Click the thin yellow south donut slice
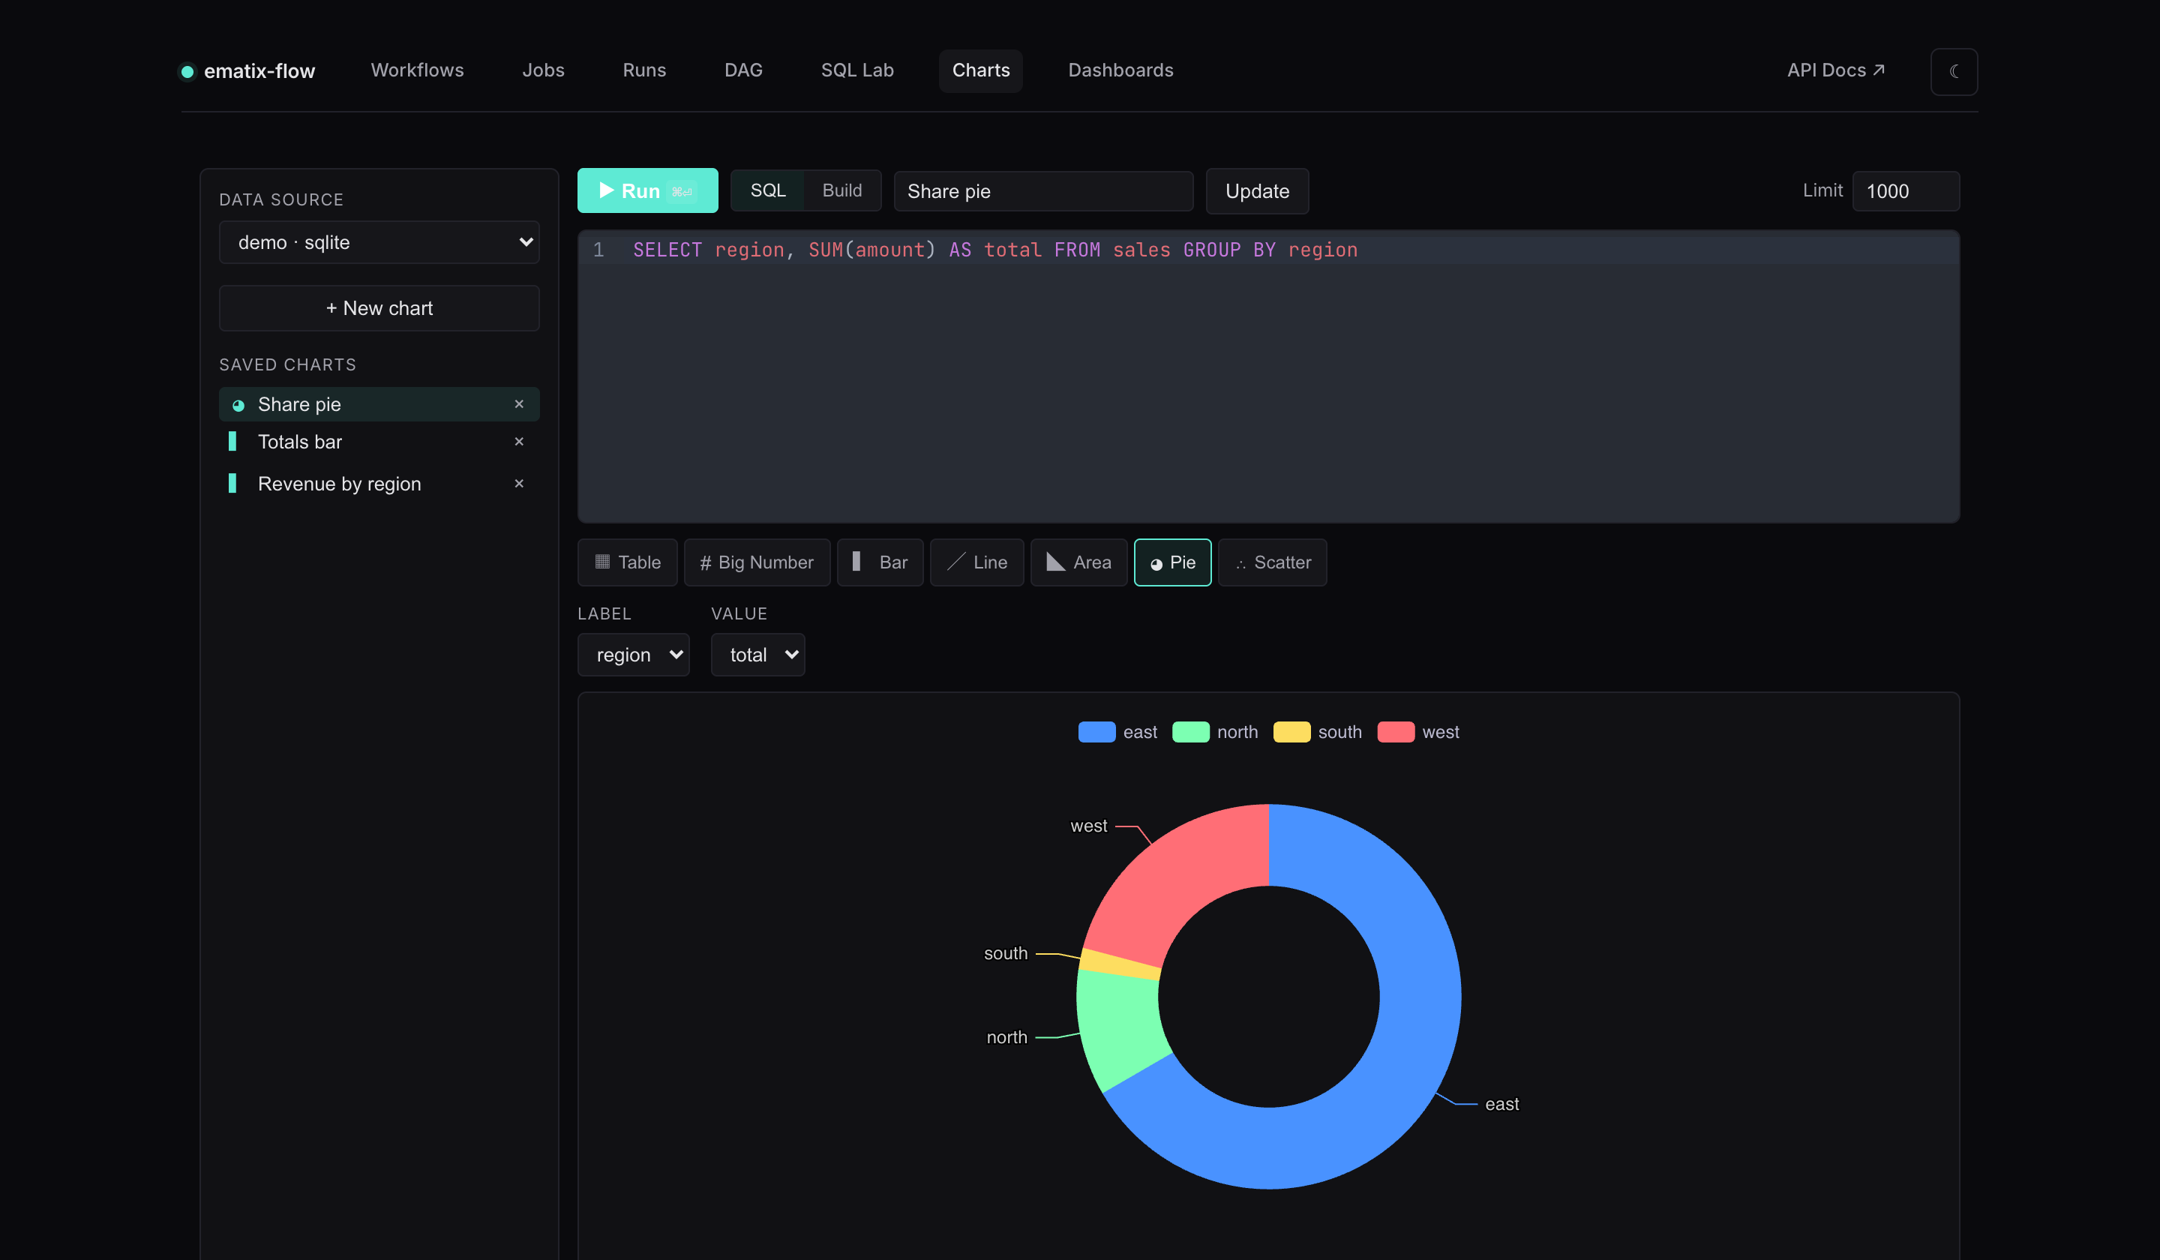The image size is (2160, 1260). (x=1120, y=964)
